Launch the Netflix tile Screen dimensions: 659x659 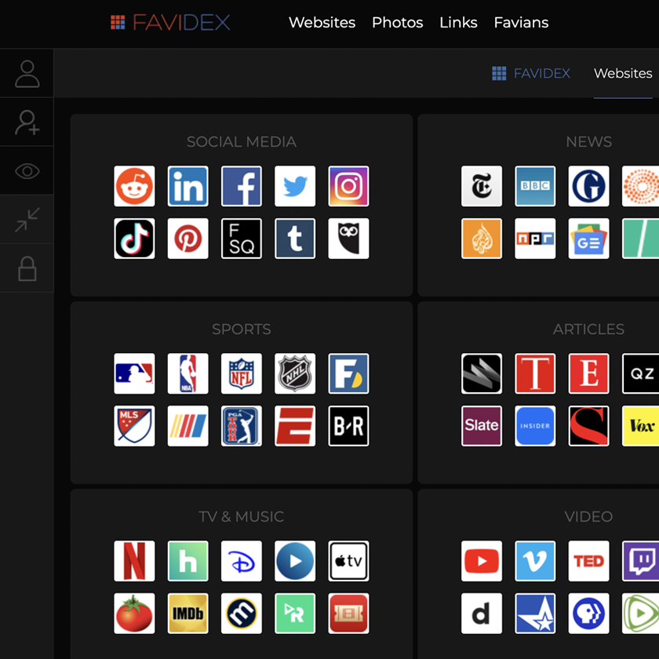[x=134, y=561]
